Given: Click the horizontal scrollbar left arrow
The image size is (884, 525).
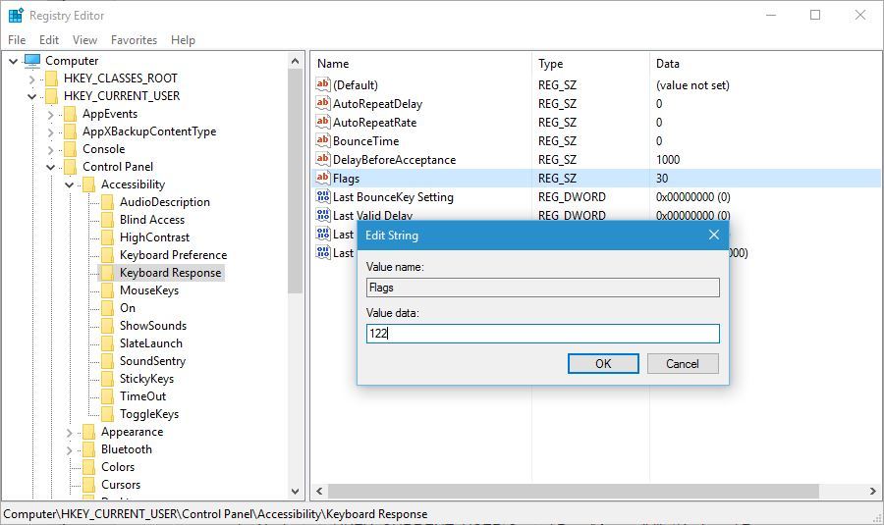Looking at the screenshot, I should [319, 492].
